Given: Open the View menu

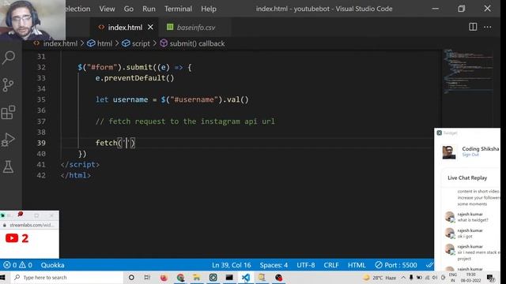Looking at the screenshot, I should click(x=108, y=9).
